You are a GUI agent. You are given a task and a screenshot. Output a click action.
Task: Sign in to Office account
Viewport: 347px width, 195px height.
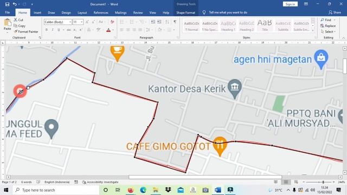290,4
